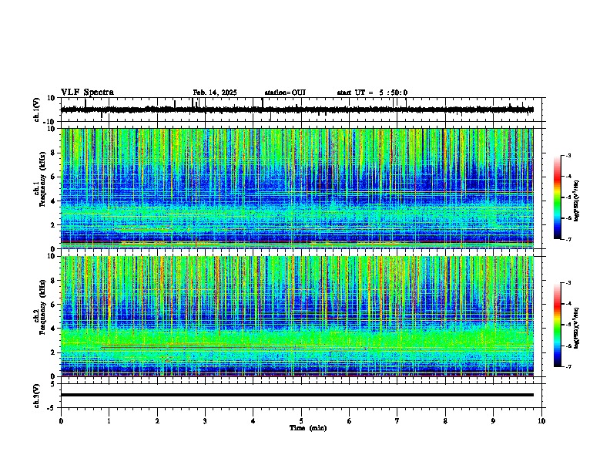This screenshot has width=610, height=472.
Task: Click the "2" kHz tick on ch.1 frequency axis
Action: [54, 225]
